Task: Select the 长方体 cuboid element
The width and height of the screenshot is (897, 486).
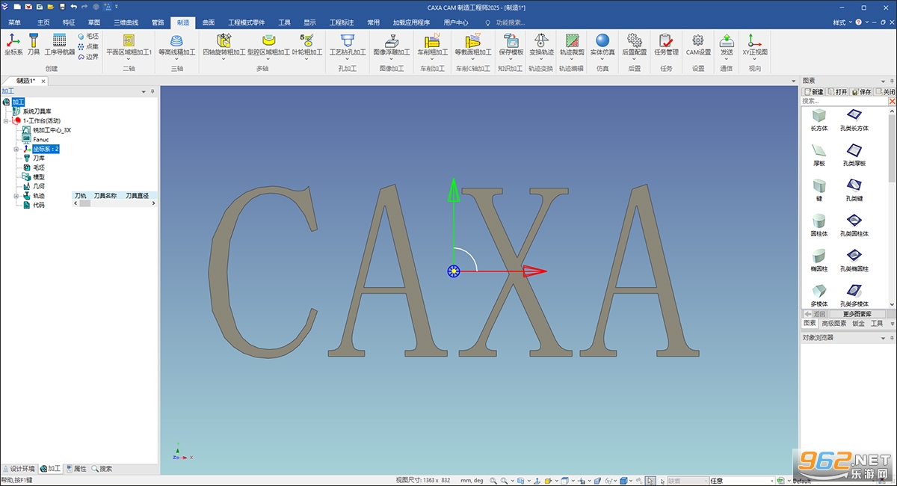Action: coord(819,120)
